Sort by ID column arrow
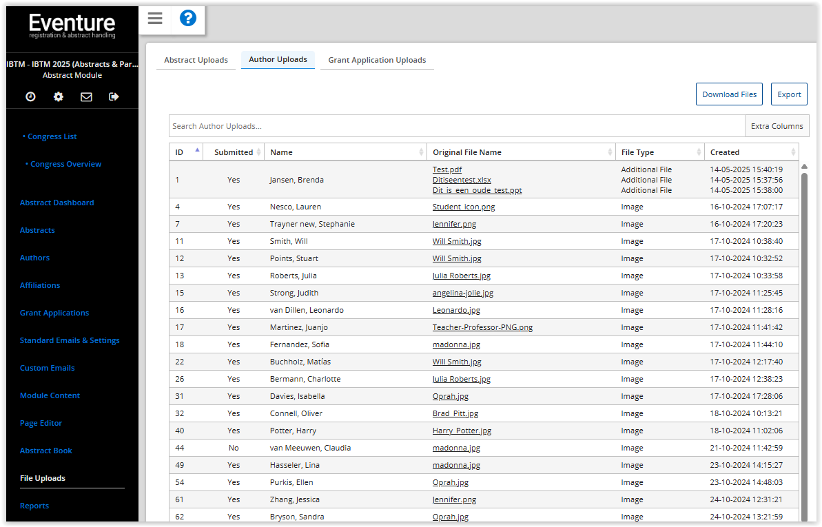This screenshot has height=527, width=822. (197, 150)
